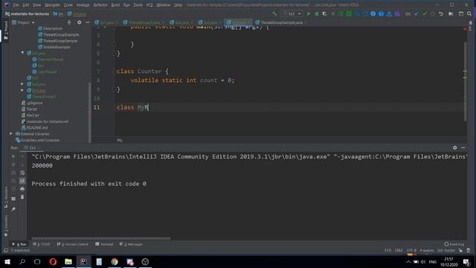
Task: Open Opera browser from taskbar
Action: click(x=53, y=261)
